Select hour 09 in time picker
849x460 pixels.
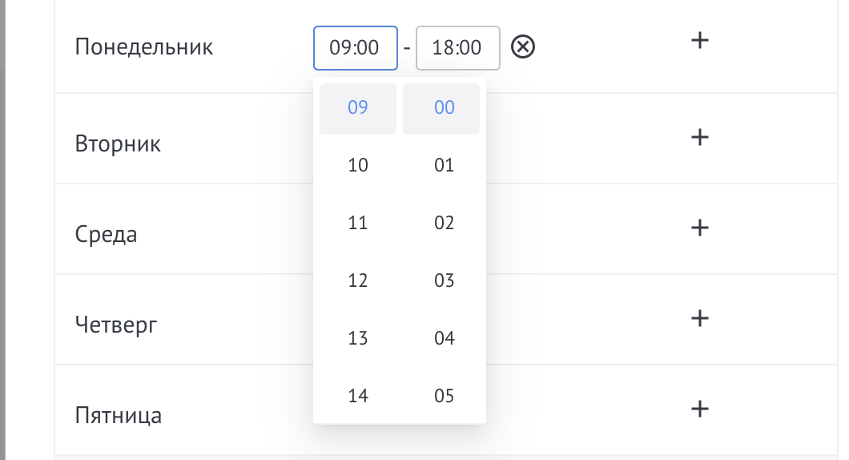tap(358, 108)
